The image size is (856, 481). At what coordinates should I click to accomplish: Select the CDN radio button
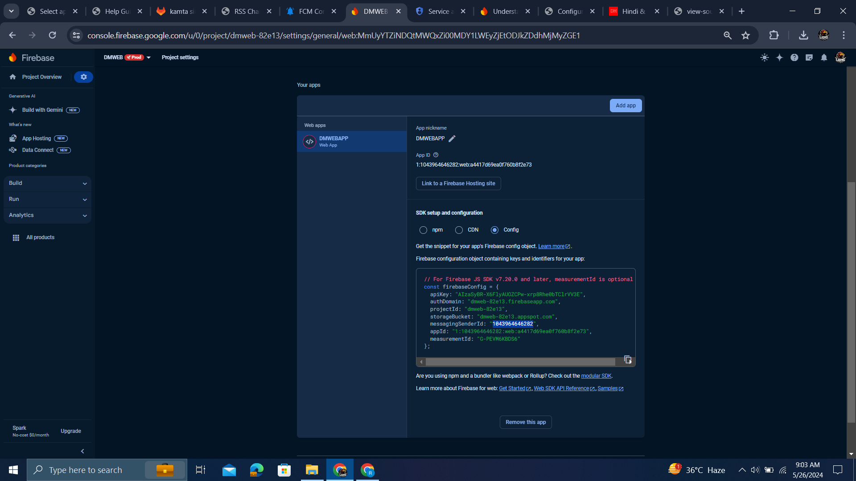[459, 230]
